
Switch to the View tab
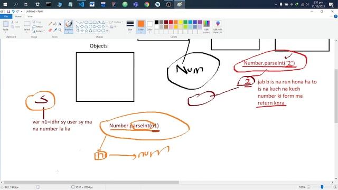(x=30, y=16)
